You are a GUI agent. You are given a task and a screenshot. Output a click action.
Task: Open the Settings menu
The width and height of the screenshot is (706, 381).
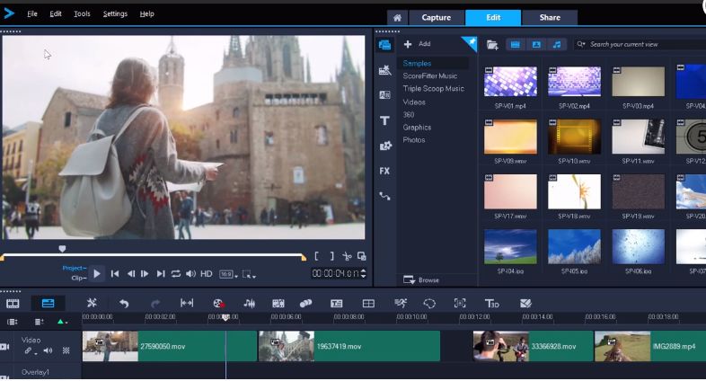(115, 14)
